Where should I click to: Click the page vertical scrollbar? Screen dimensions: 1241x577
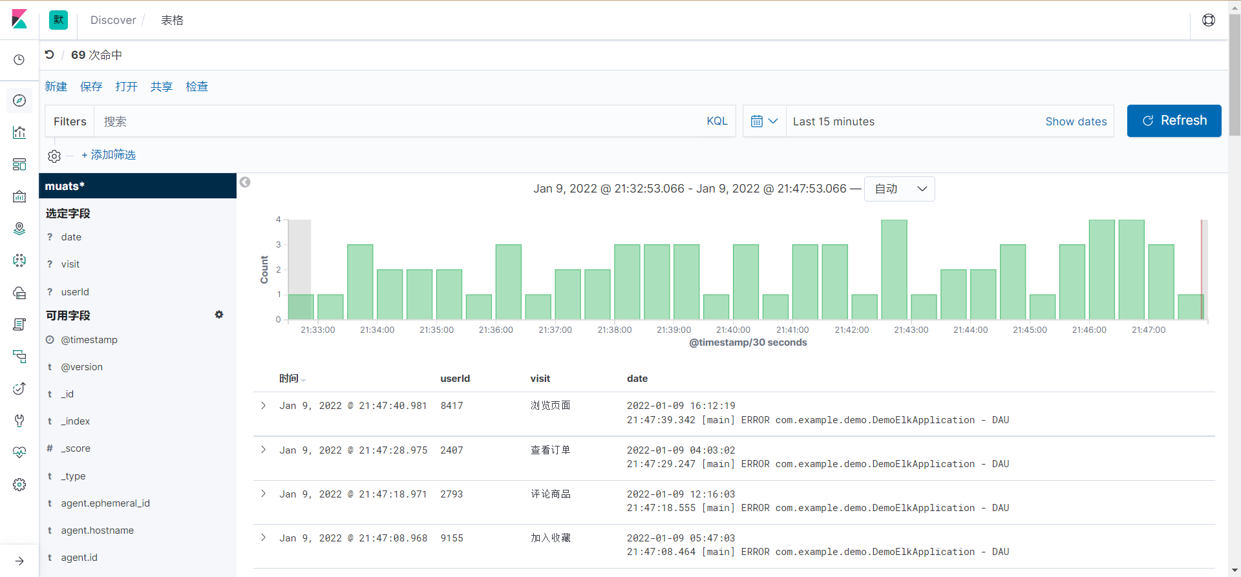[1235, 74]
